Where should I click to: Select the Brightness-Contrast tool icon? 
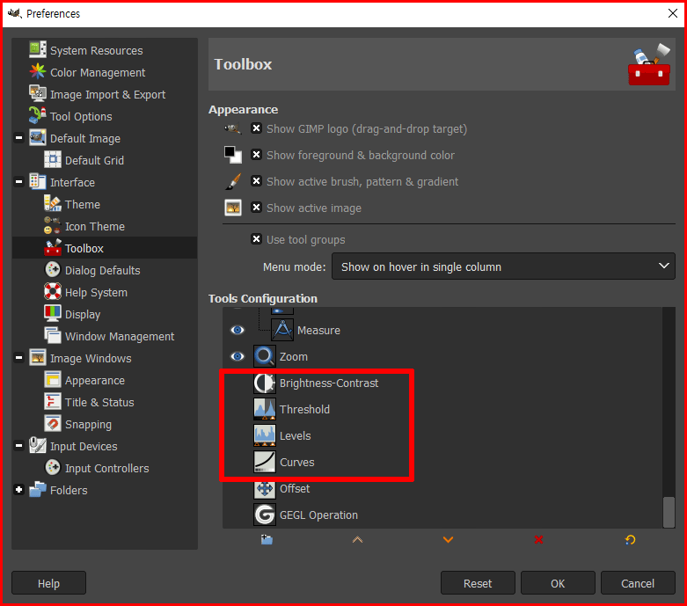pos(265,383)
